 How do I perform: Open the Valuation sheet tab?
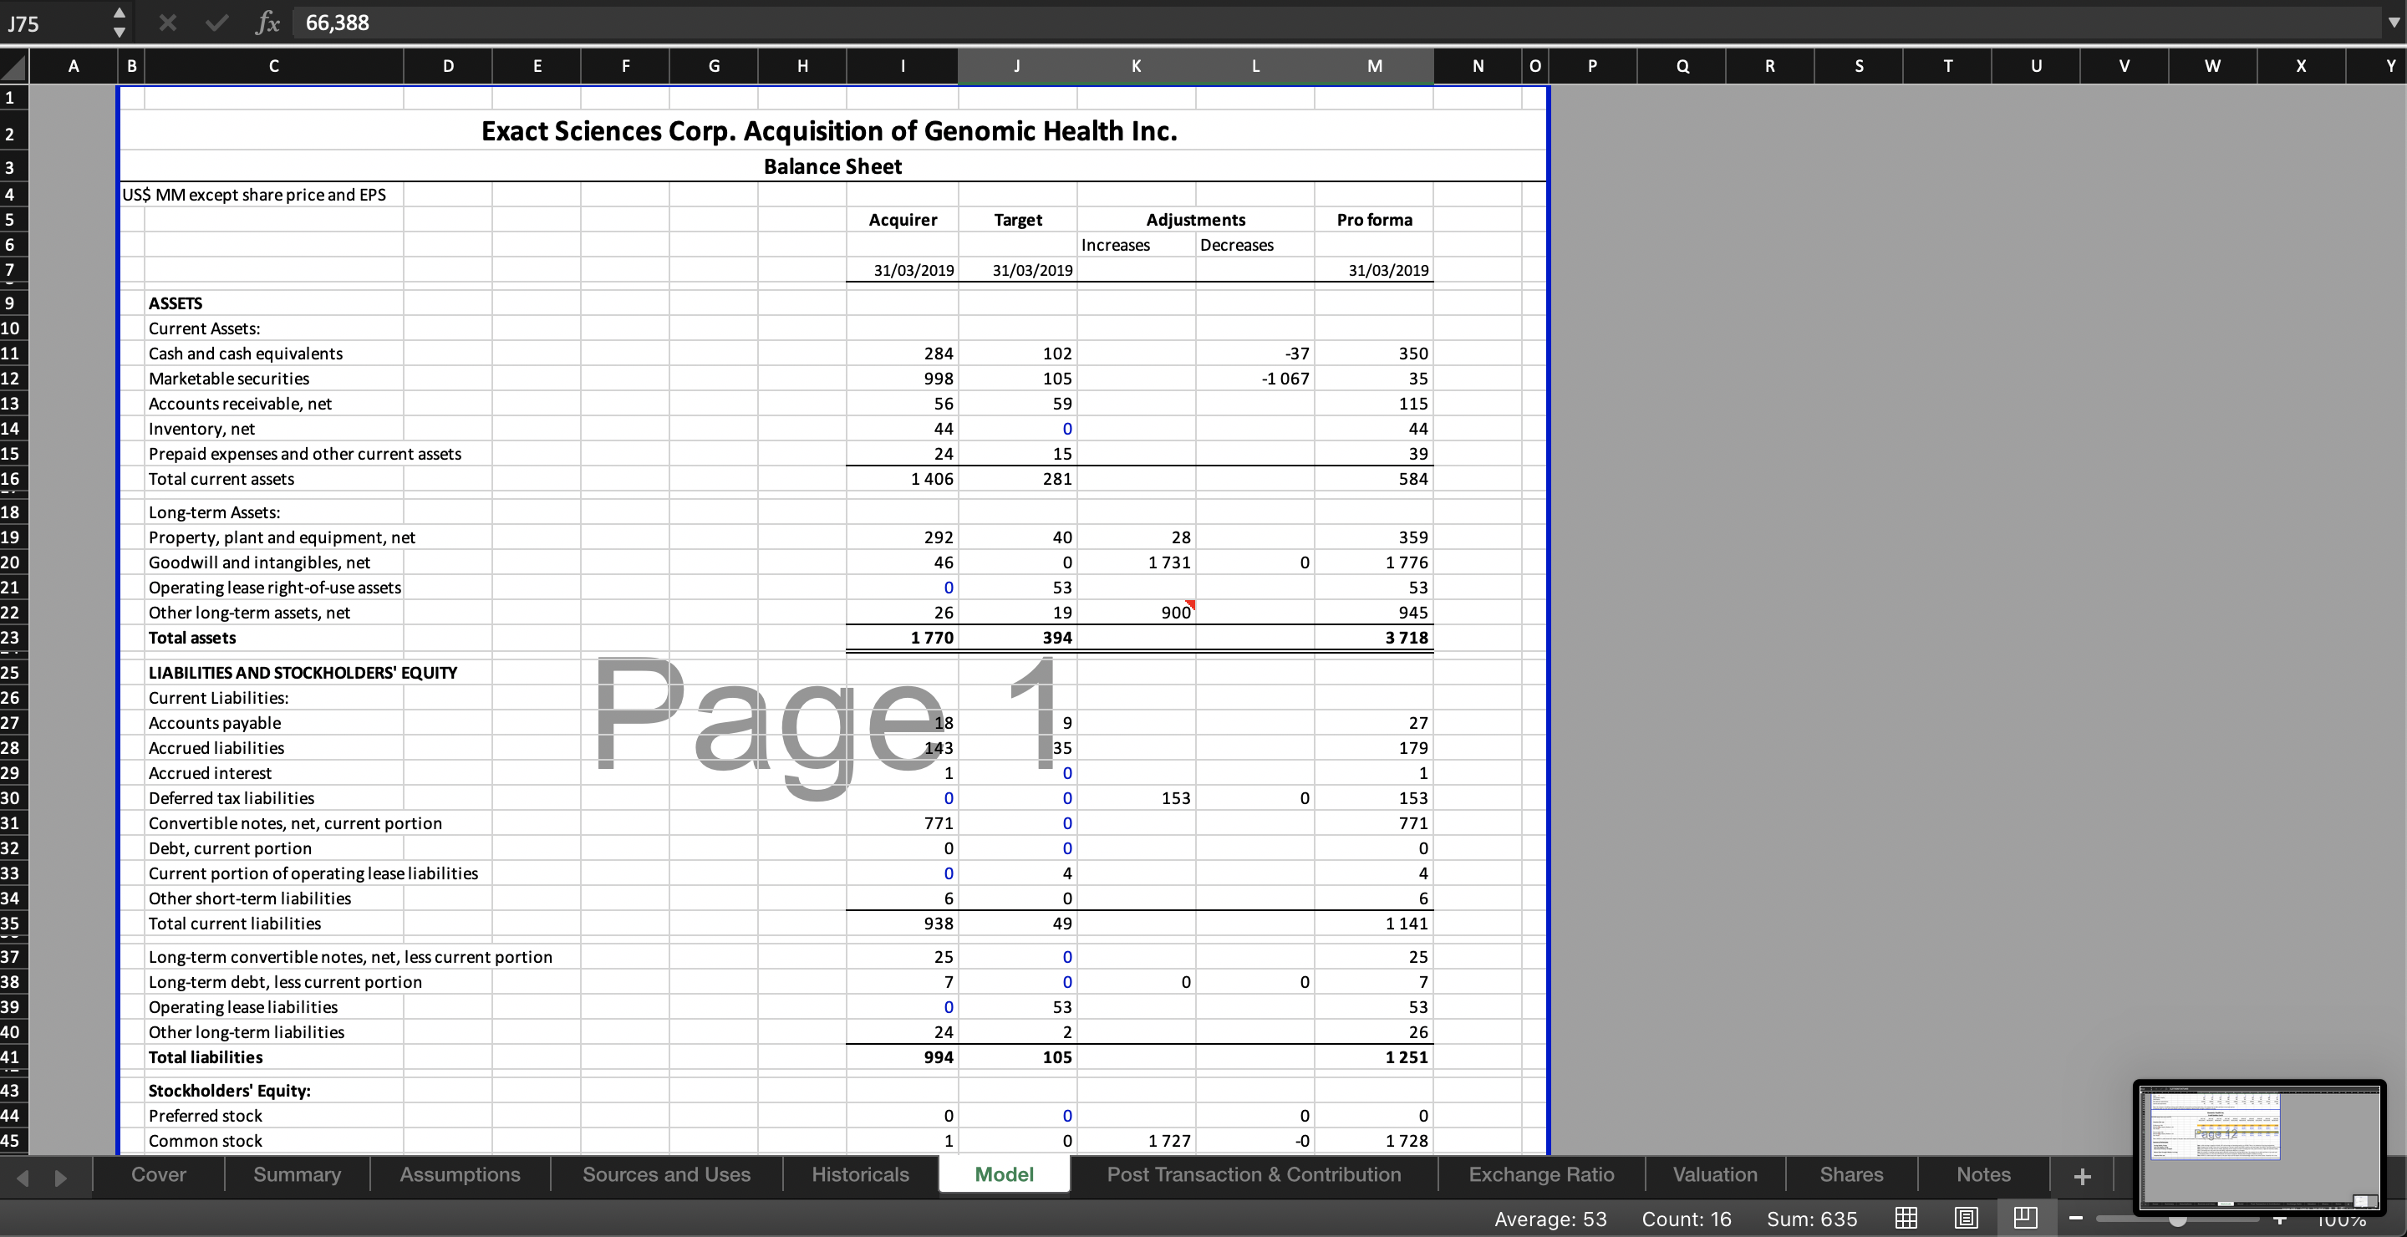tap(1715, 1174)
